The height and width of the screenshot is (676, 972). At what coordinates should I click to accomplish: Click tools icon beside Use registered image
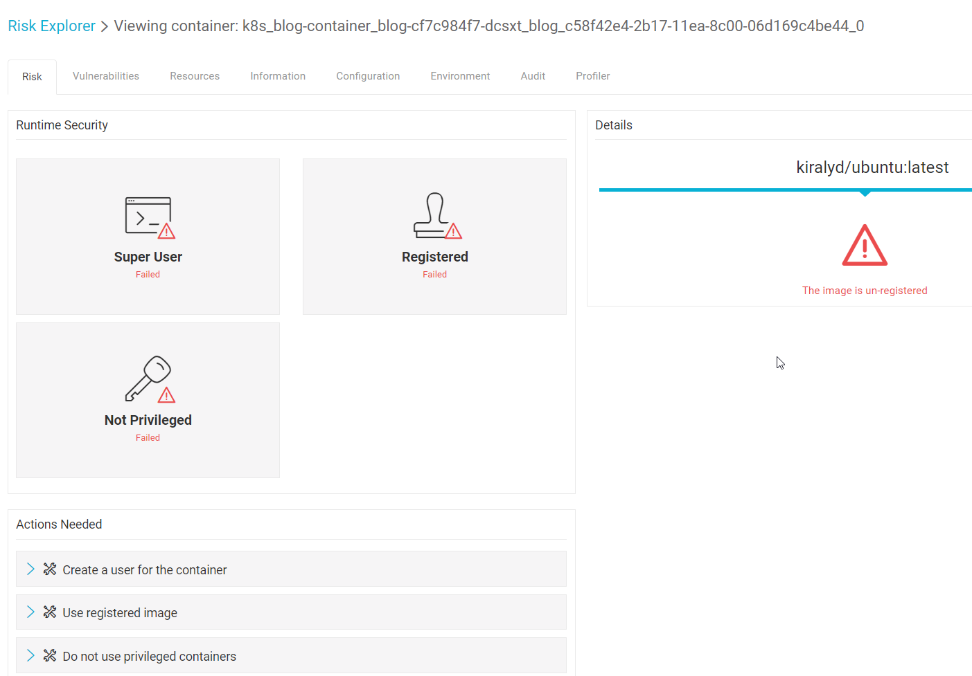click(50, 612)
